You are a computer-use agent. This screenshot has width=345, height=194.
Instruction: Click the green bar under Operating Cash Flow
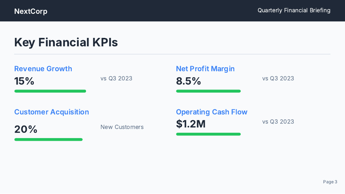coord(208,134)
